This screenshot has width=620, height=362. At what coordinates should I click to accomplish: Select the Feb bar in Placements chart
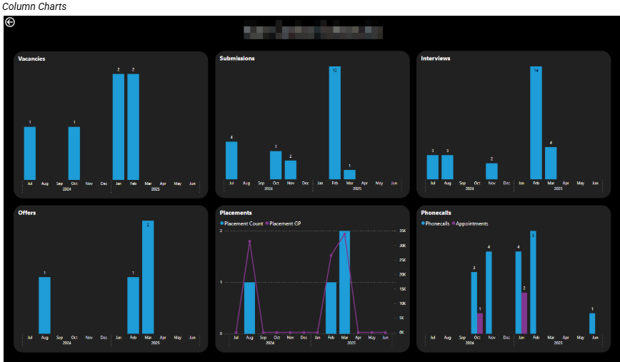pyautogui.click(x=331, y=308)
